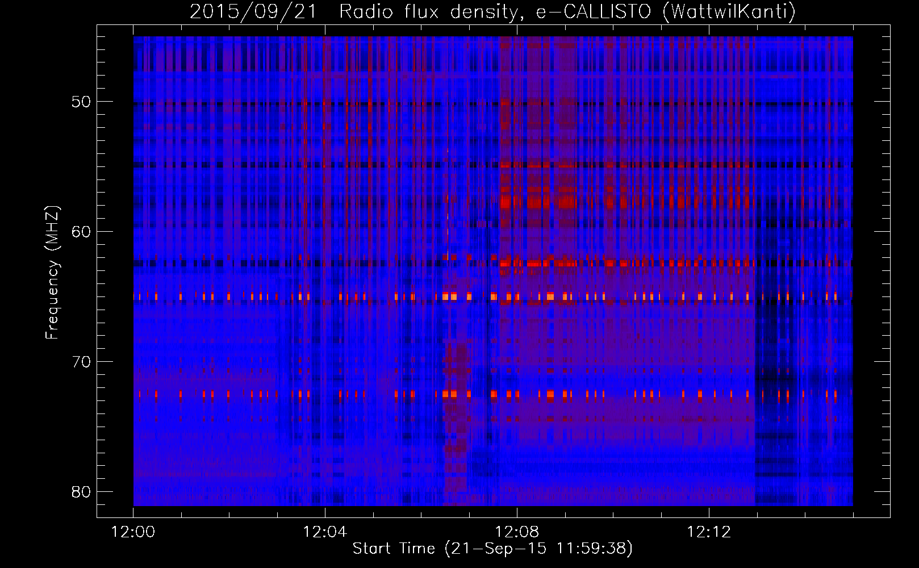919x568 pixels.
Task: Click the 50 MHz y-axis tick label
Action: [x=81, y=102]
